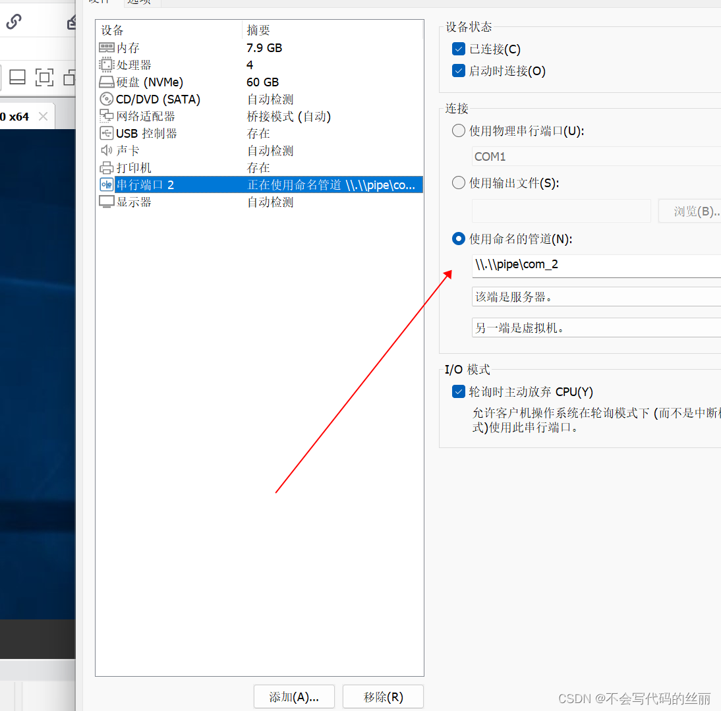Click the 摘要 column header

coord(332,30)
